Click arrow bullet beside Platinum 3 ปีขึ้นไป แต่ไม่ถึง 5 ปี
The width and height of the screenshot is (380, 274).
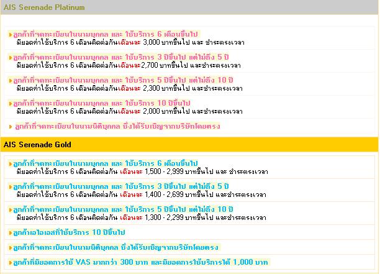[11, 58]
